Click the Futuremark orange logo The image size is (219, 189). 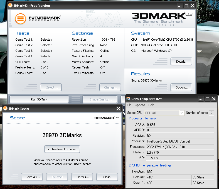[x=20, y=19]
